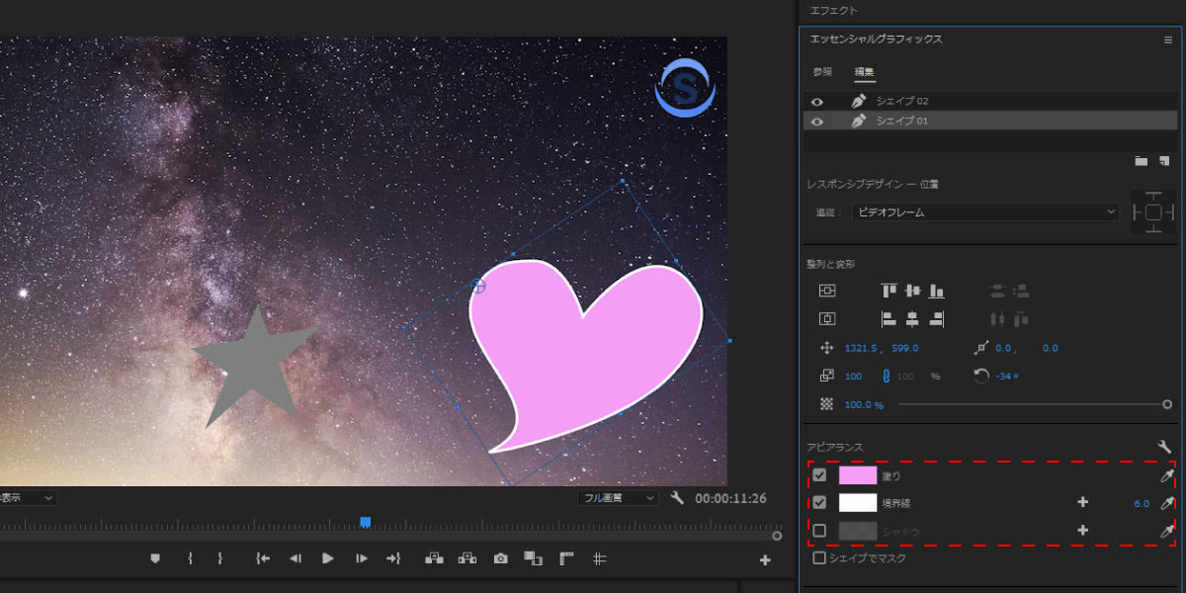Add another stroke with the 境界線 plus

click(1082, 502)
